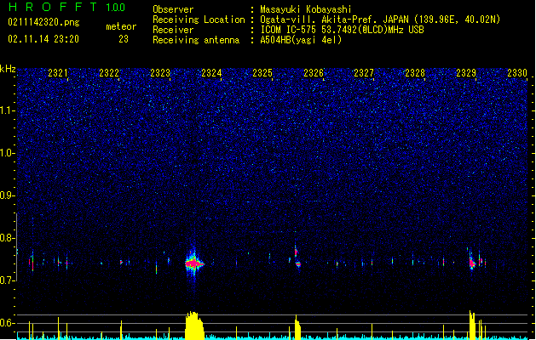Click the 2321 time axis marker
536x340 pixels.
[x=58, y=72]
